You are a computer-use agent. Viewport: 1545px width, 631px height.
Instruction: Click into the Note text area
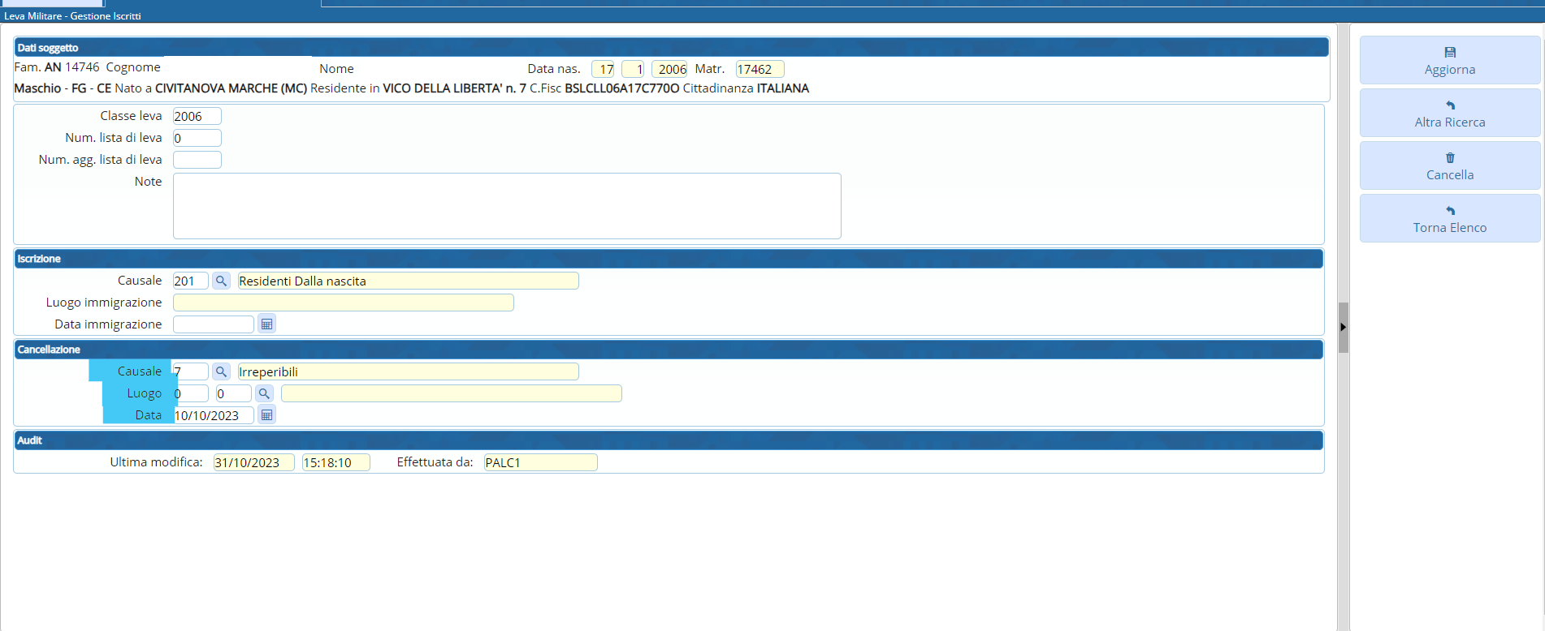pyautogui.click(x=506, y=206)
